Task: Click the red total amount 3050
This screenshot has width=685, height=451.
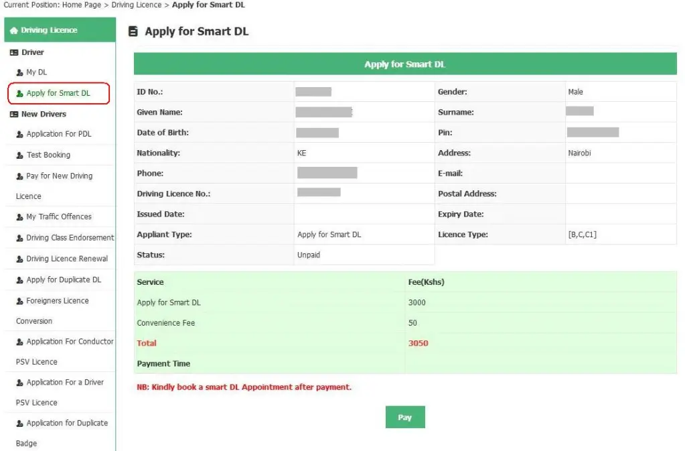Action: (x=418, y=344)
